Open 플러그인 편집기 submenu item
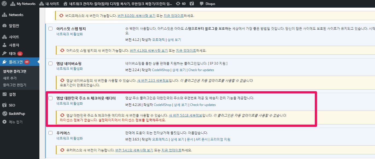The width and height of the screenshot is (375, 159). point(14,85)
